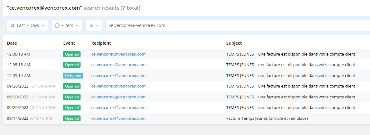The image size is (370, 135).
Task: Open the recipient link in the first row
Action: point(118,54)
